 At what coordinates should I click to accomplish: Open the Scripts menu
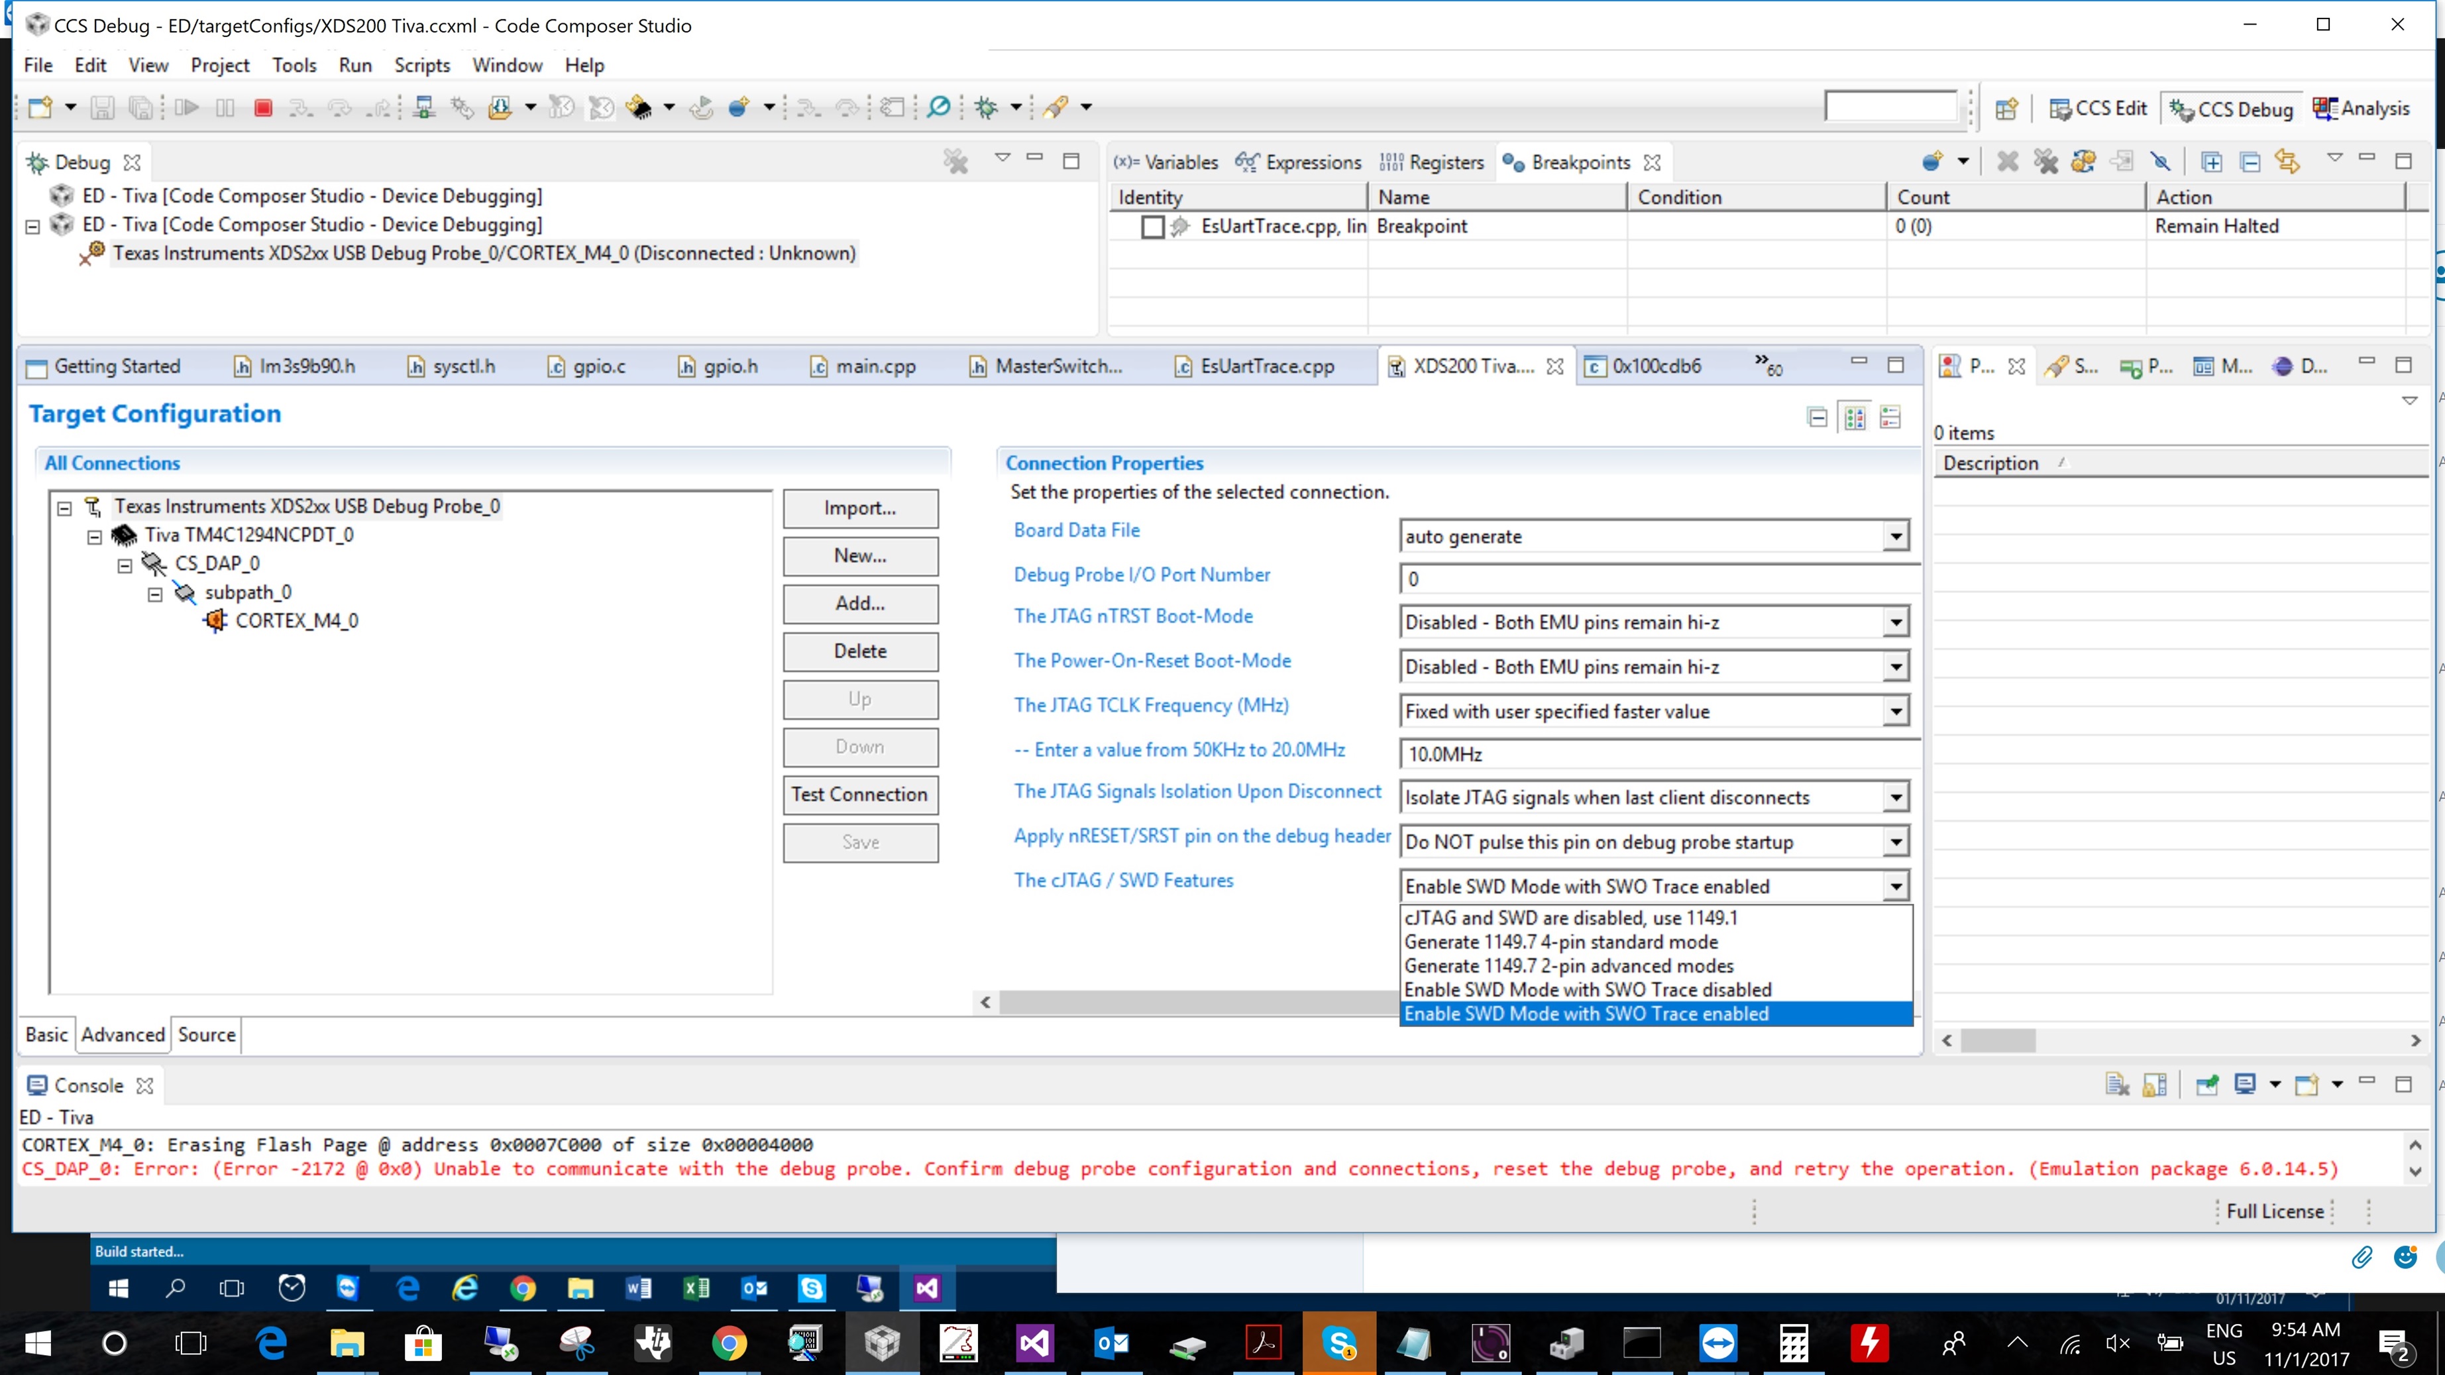(x=421, y=66)
